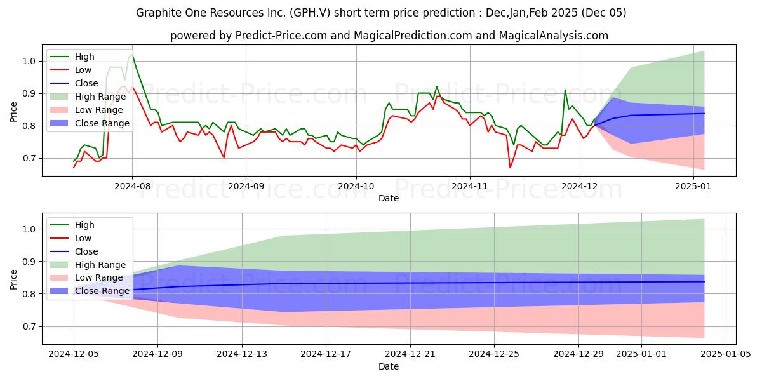
Task: Click blue 'Close Range' swatch in upper legend
Action: [x=60, y=123]
